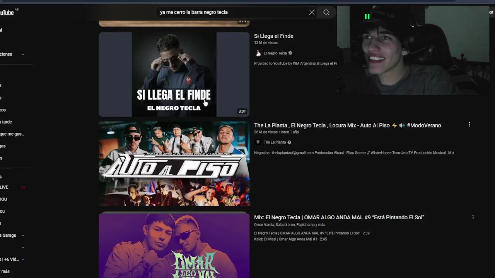Open more options for the Omar mix

click(473, 217)
